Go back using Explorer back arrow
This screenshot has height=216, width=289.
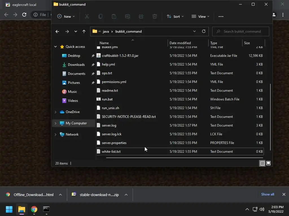(x=57, y=31)
